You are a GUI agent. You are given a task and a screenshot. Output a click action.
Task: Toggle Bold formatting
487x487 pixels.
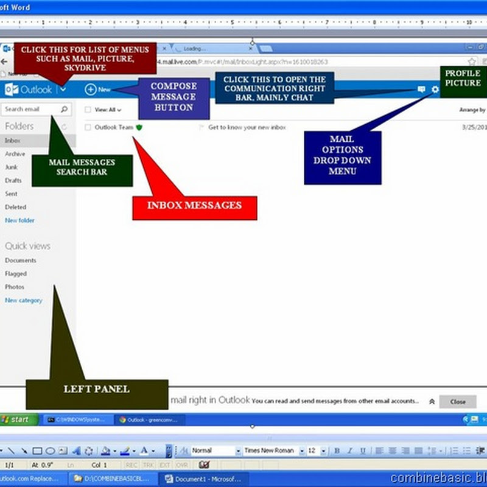click(337, 450)
